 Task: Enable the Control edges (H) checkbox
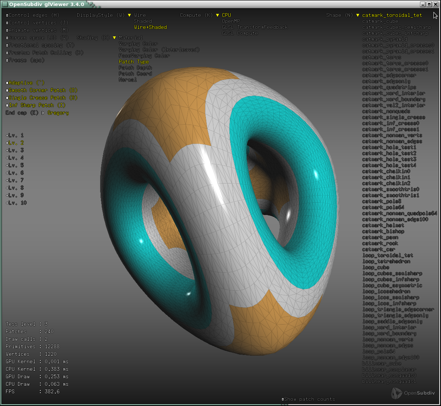click(7, 15)
